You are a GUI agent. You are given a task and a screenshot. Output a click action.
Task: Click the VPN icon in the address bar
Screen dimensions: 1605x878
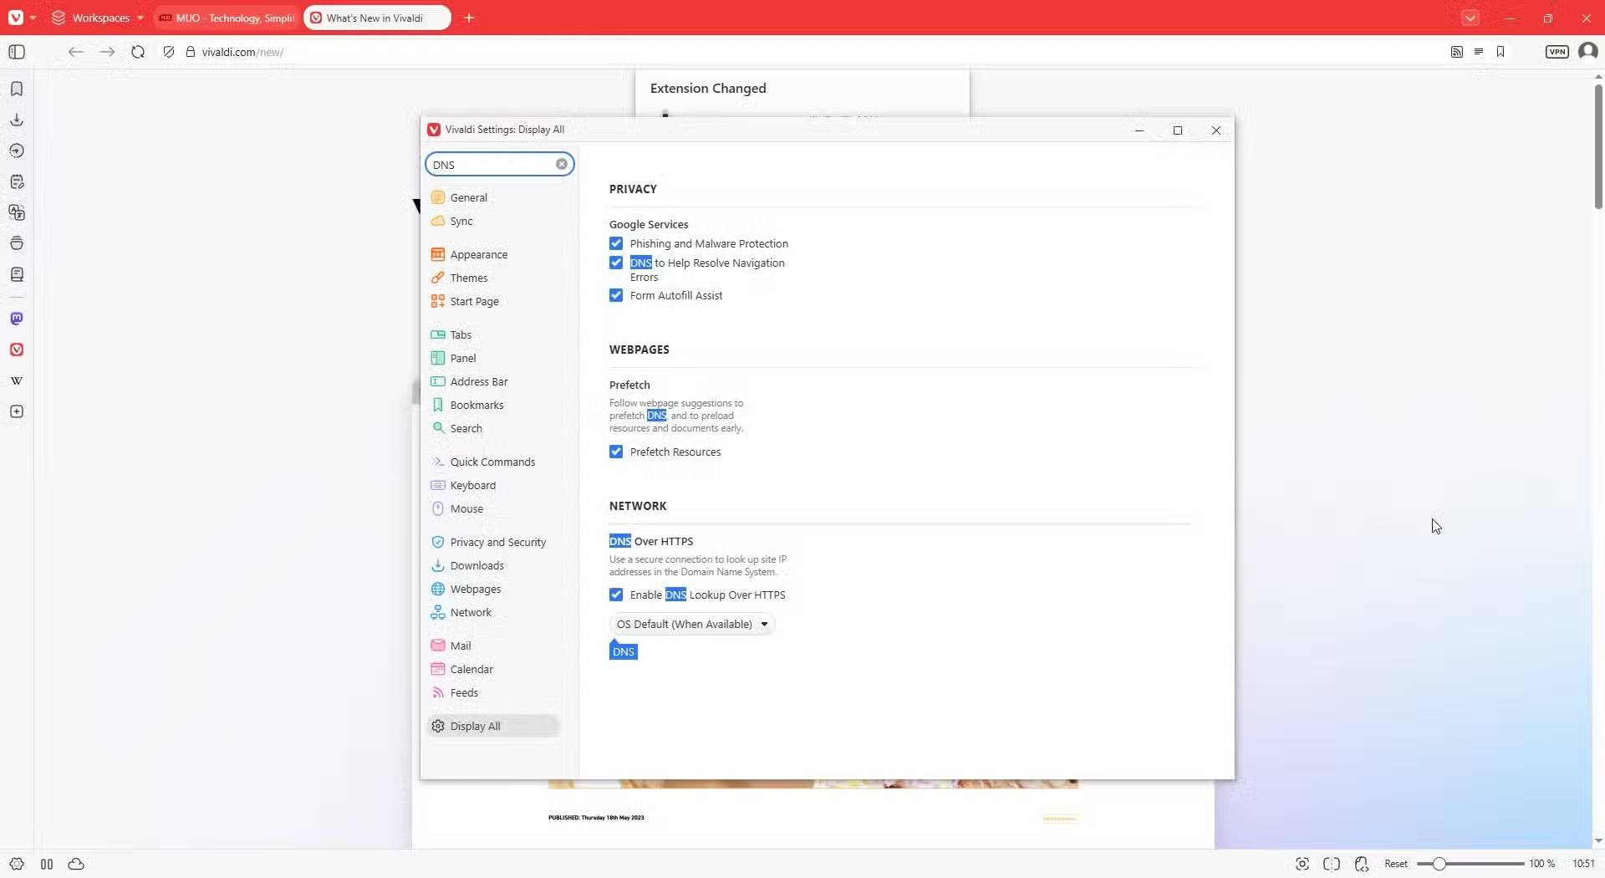(1557, 52)
